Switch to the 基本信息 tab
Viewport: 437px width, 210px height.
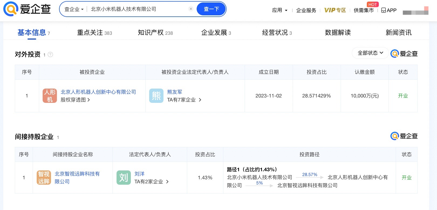(34, 33)
